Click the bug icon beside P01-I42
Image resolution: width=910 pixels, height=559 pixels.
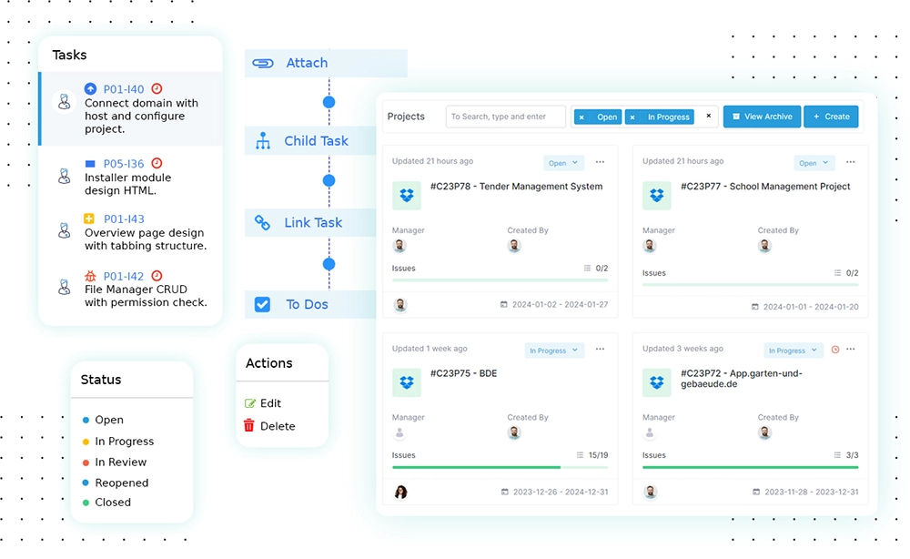90,276
